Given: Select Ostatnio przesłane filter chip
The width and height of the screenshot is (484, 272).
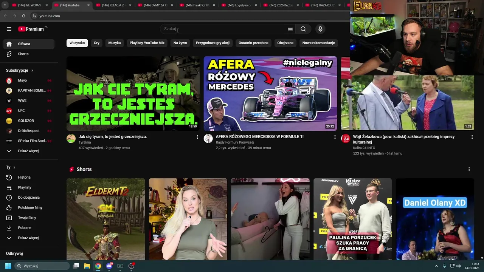Looking at the screenshot, I should pyautogui.click(x=253, y=43).
